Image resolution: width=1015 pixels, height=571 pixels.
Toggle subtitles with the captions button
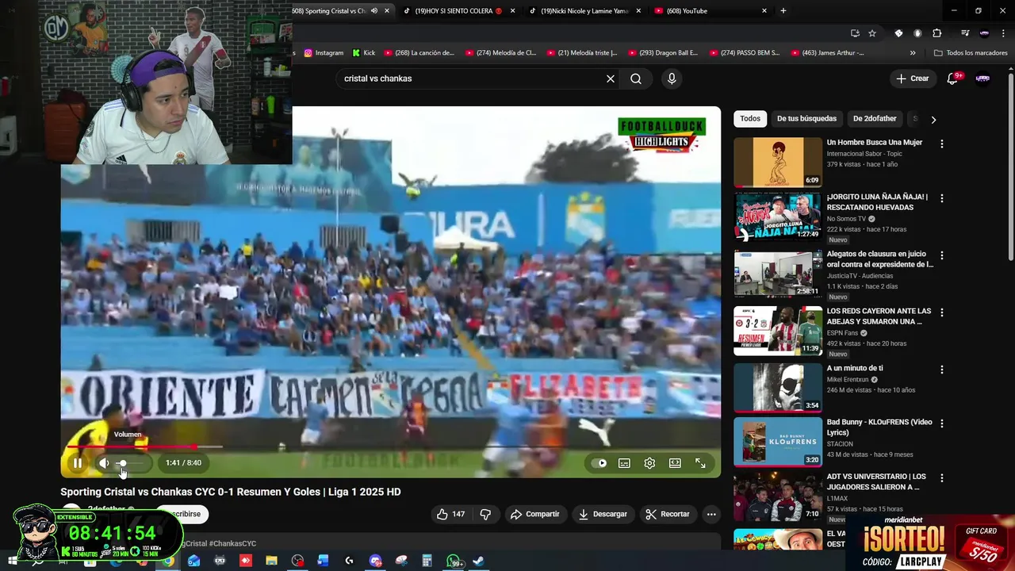(x=624, y=463)
